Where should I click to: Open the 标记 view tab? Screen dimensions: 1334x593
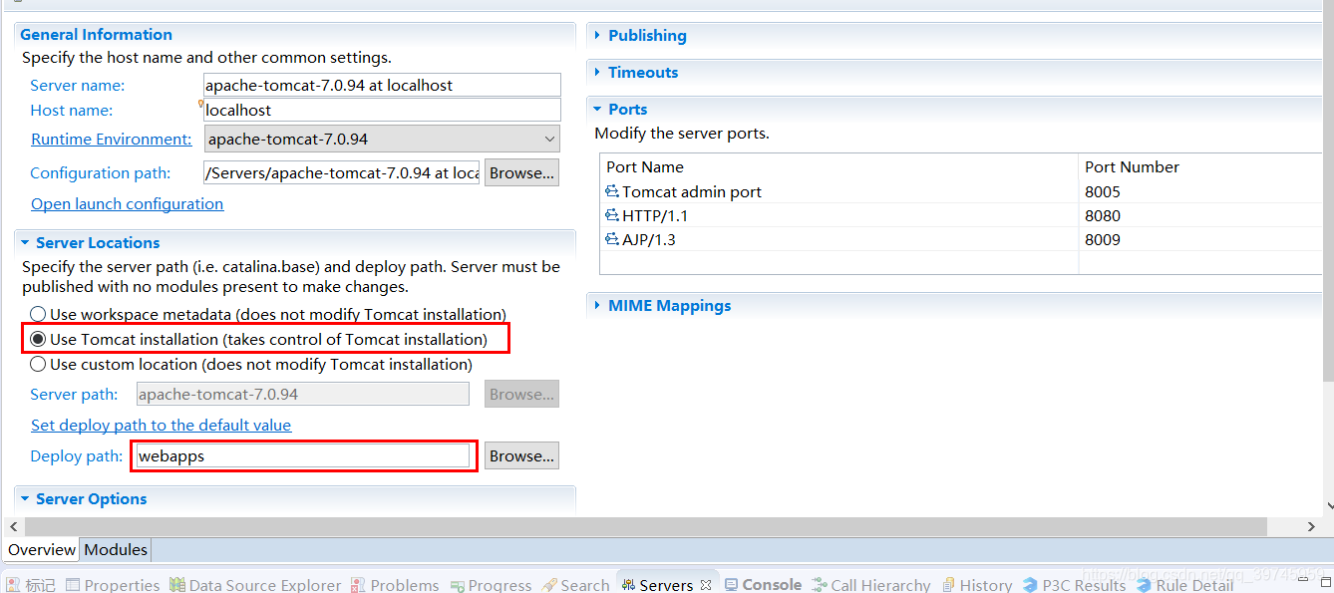(x=31, y=585)
